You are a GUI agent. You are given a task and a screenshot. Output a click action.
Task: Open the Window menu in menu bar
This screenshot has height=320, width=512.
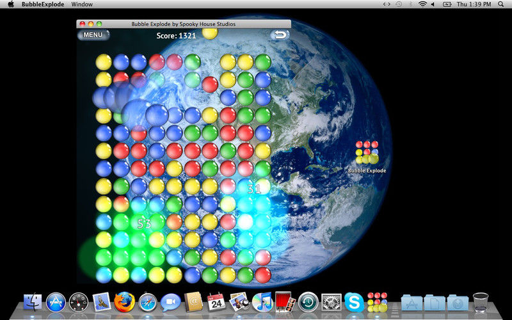(x=82, y=4)
